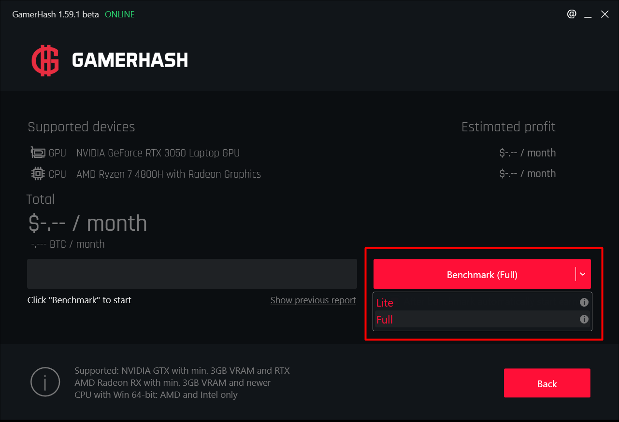This screenshot has width=619, height=422.
Task: Click the GPU graphics card icon
Action: pos(38,153)
